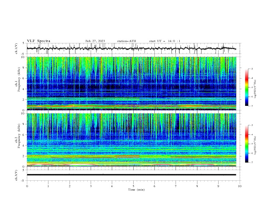270x209 pixels.
Task: Click inside the ch.2 spectrogram panel
Action: tap(131, 140)
